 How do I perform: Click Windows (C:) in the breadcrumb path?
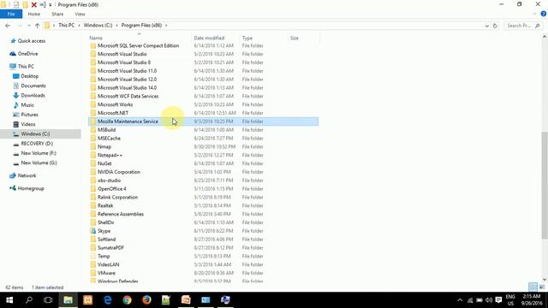[98, 26]
